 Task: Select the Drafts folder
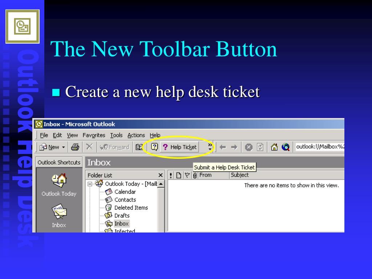[122, 216]
